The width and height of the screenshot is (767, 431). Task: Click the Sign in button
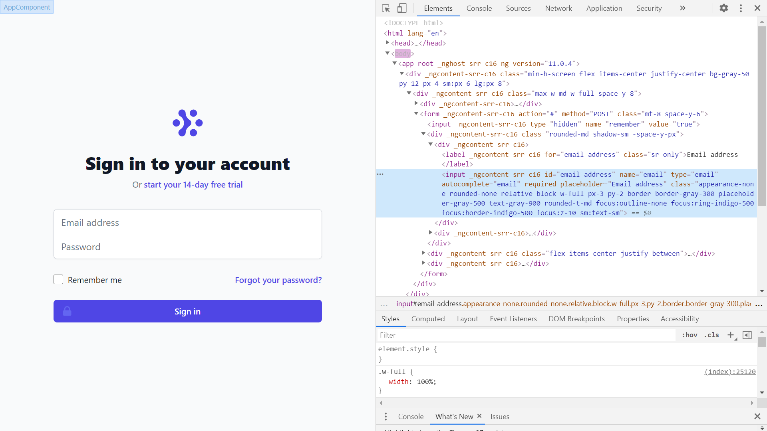[x=187, y=311]
